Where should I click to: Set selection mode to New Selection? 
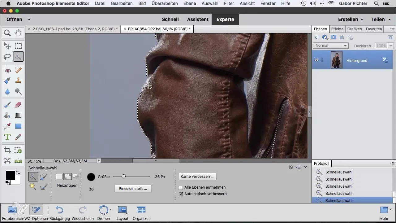click(59, 177)
